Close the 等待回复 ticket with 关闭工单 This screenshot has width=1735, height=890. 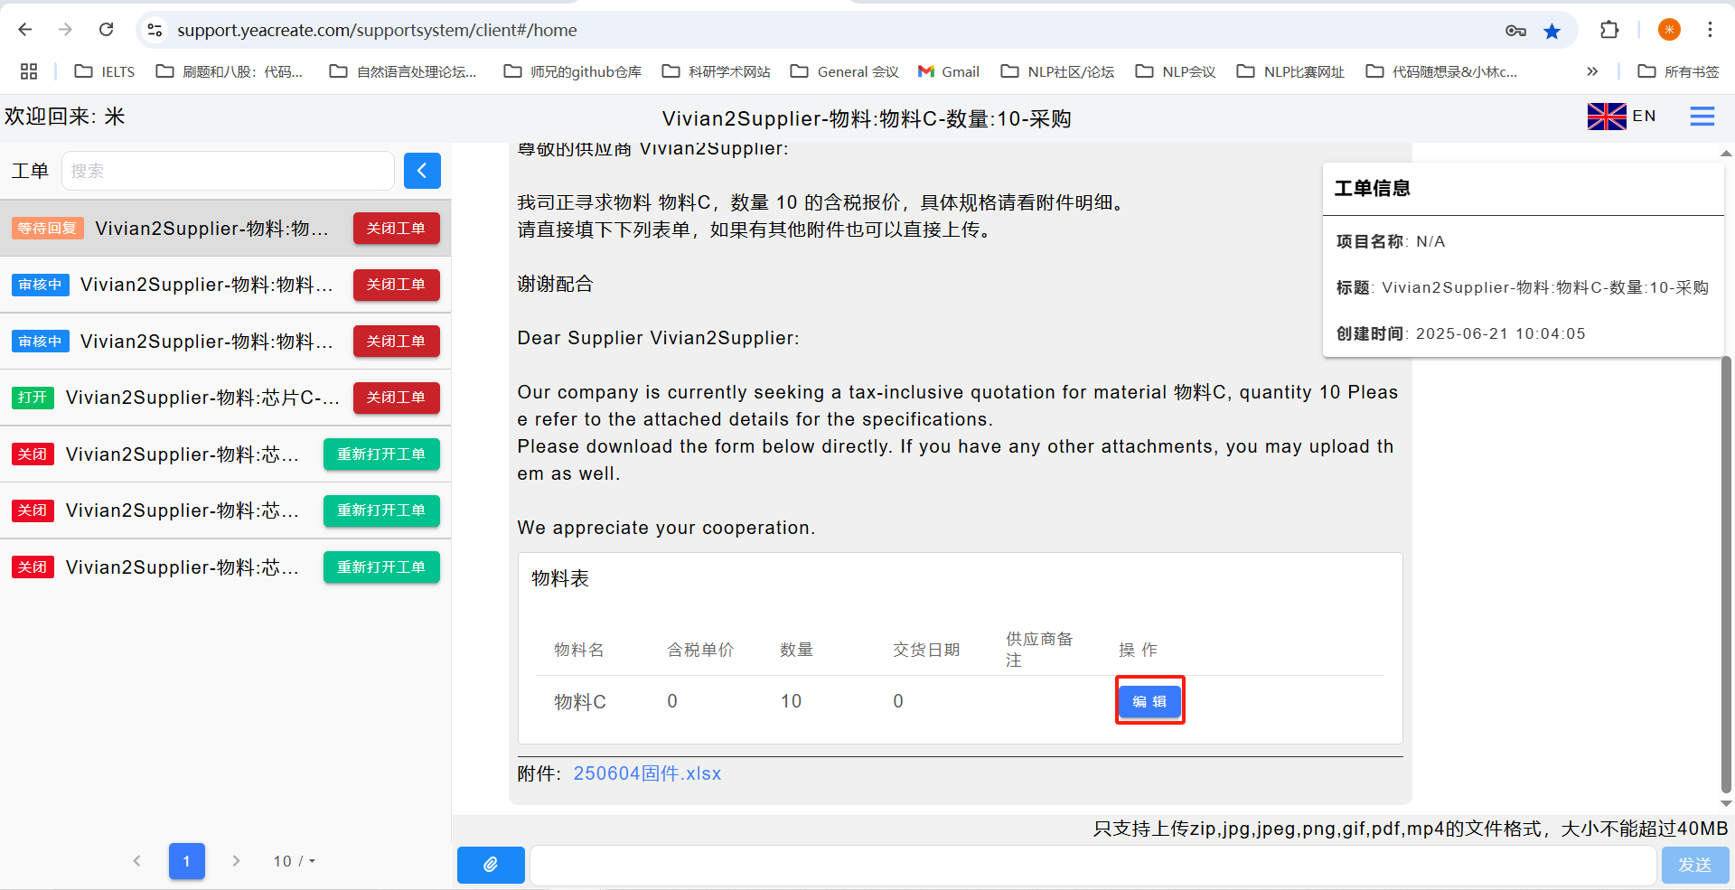(396, 229)
